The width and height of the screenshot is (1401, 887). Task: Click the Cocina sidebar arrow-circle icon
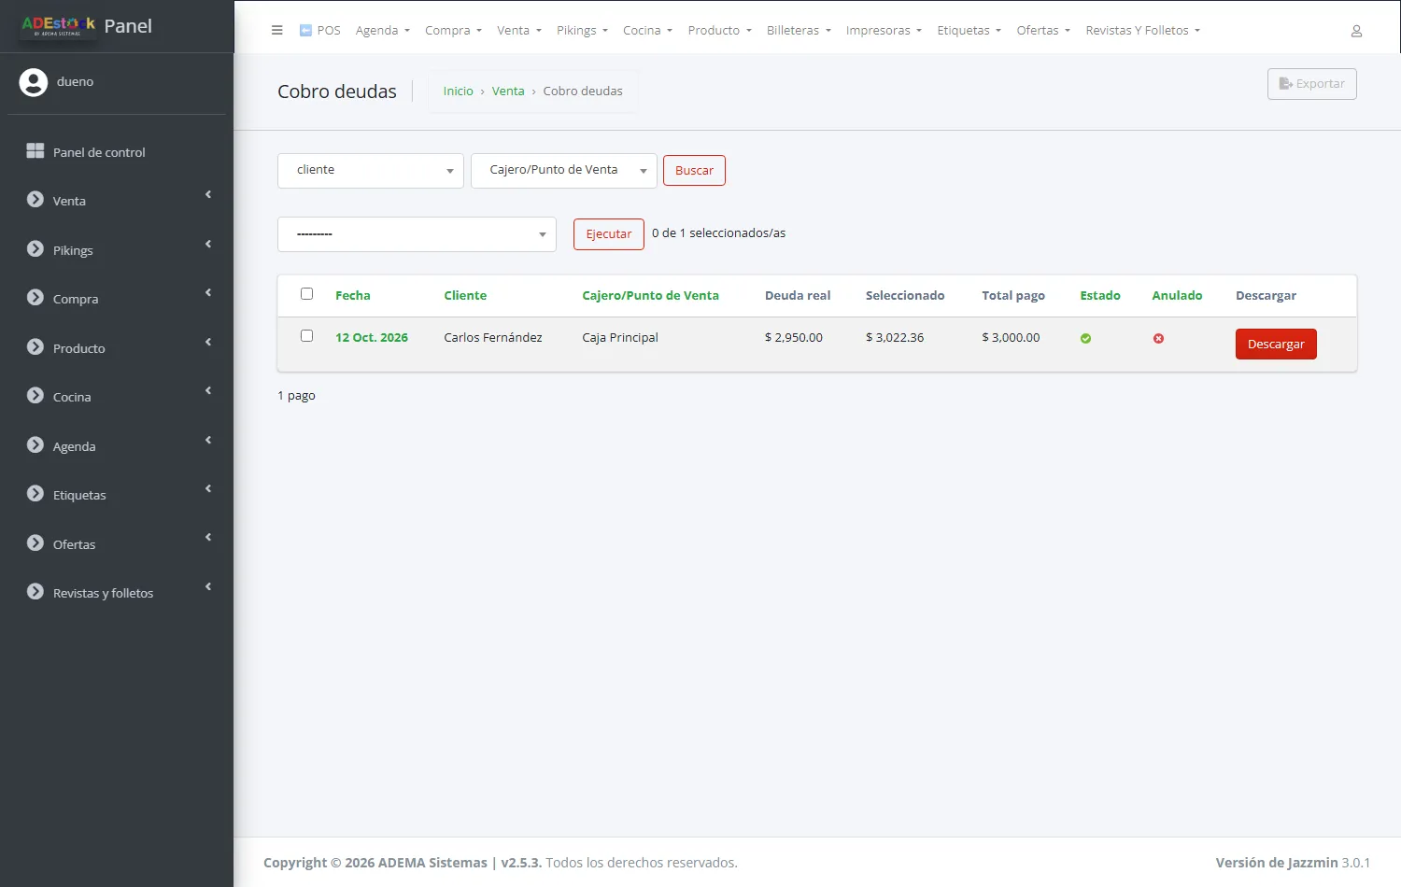[x=35, y=396]
